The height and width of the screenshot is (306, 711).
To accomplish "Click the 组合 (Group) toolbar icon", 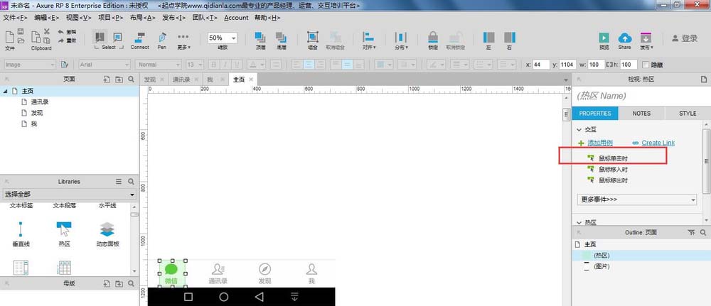I will [312, 37].
